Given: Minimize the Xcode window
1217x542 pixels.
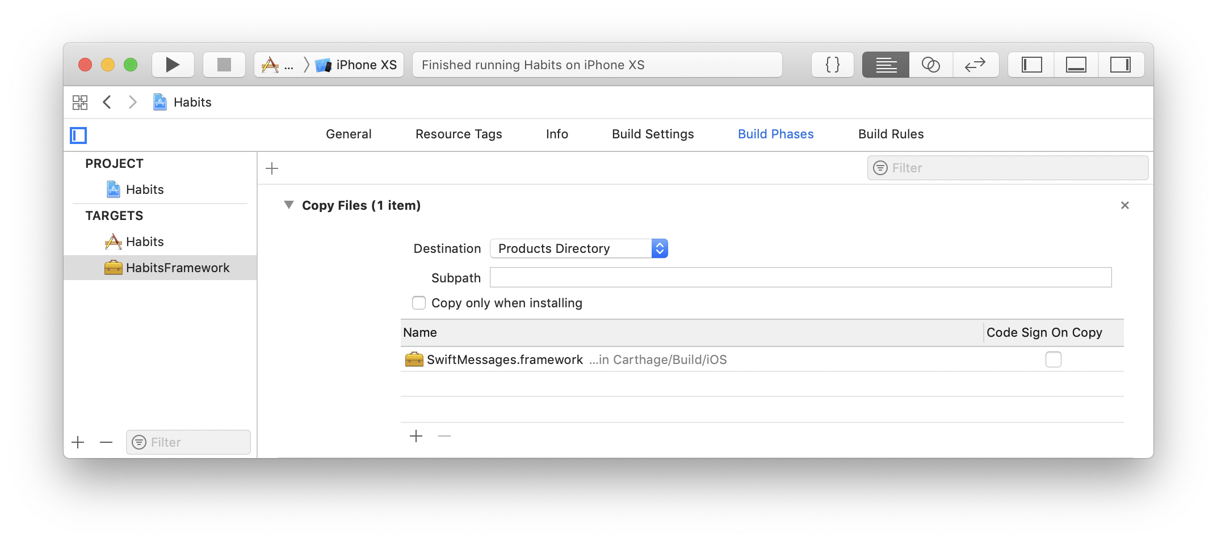Looking at the screenshot, I should (x=108, y=65).
